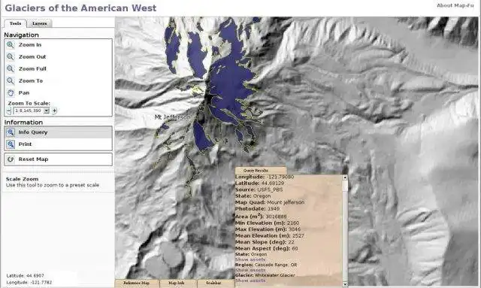Viewport: 481px width, 288px height.
Task: Choose the Pan hand tool
Action: pyautogui.click(x=58, y=92)
